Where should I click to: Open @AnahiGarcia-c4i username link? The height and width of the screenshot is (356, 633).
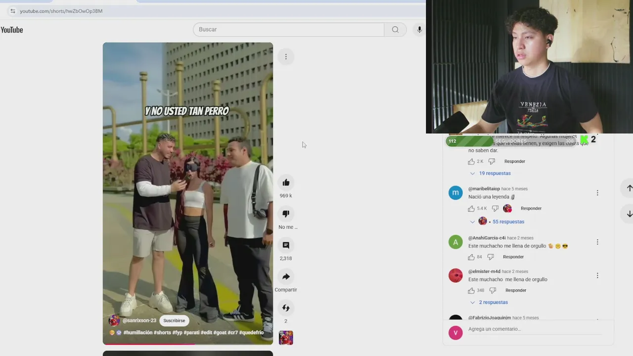pyautogui.click(x=487, y=238)
